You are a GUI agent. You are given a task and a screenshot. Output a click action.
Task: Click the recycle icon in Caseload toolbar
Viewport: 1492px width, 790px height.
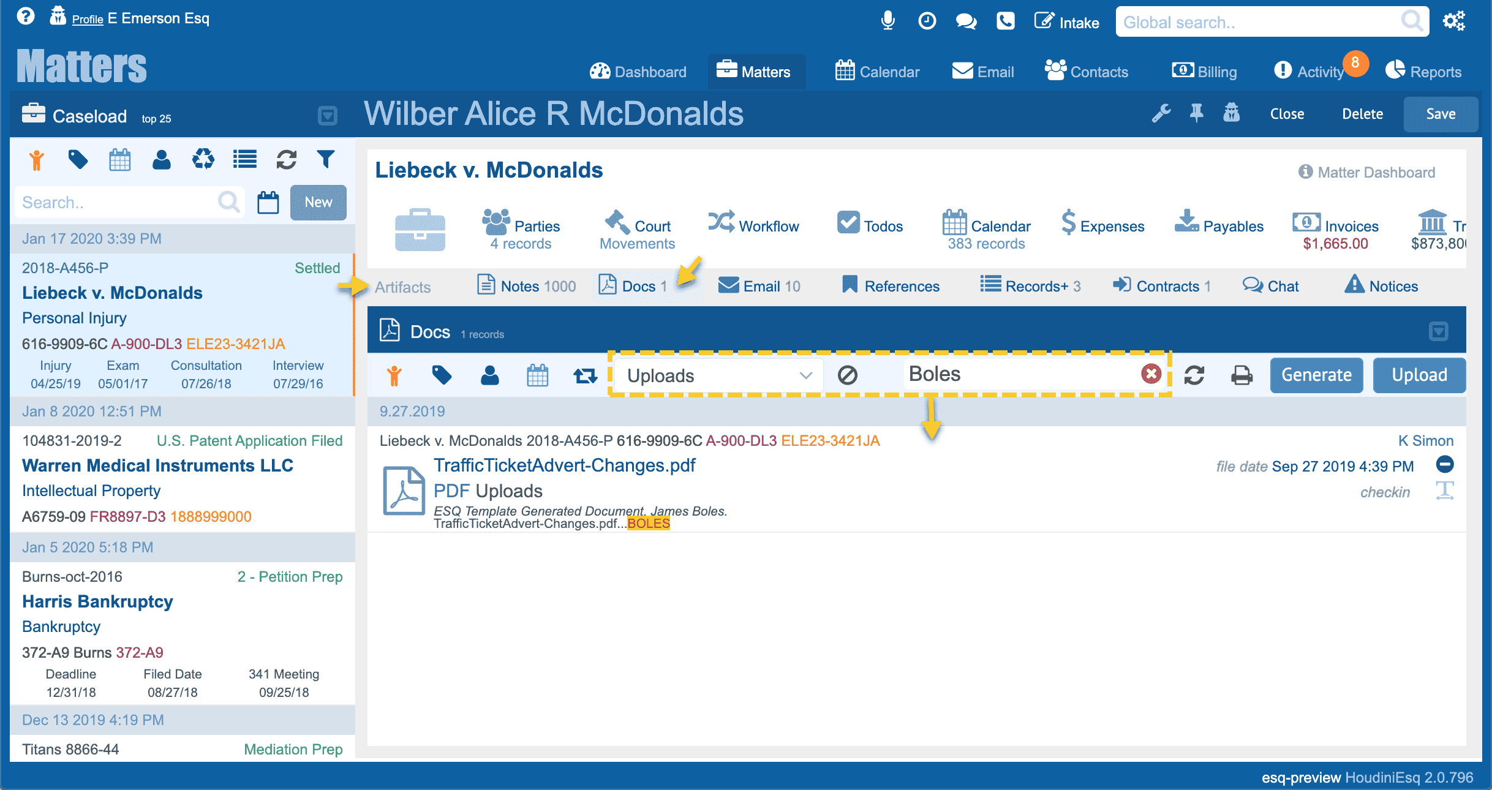[x=203, y=160]
